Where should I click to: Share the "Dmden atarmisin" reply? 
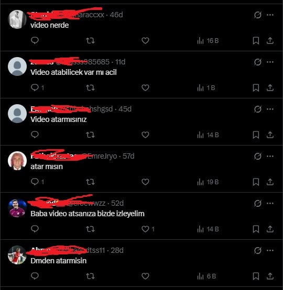(270, 276)
